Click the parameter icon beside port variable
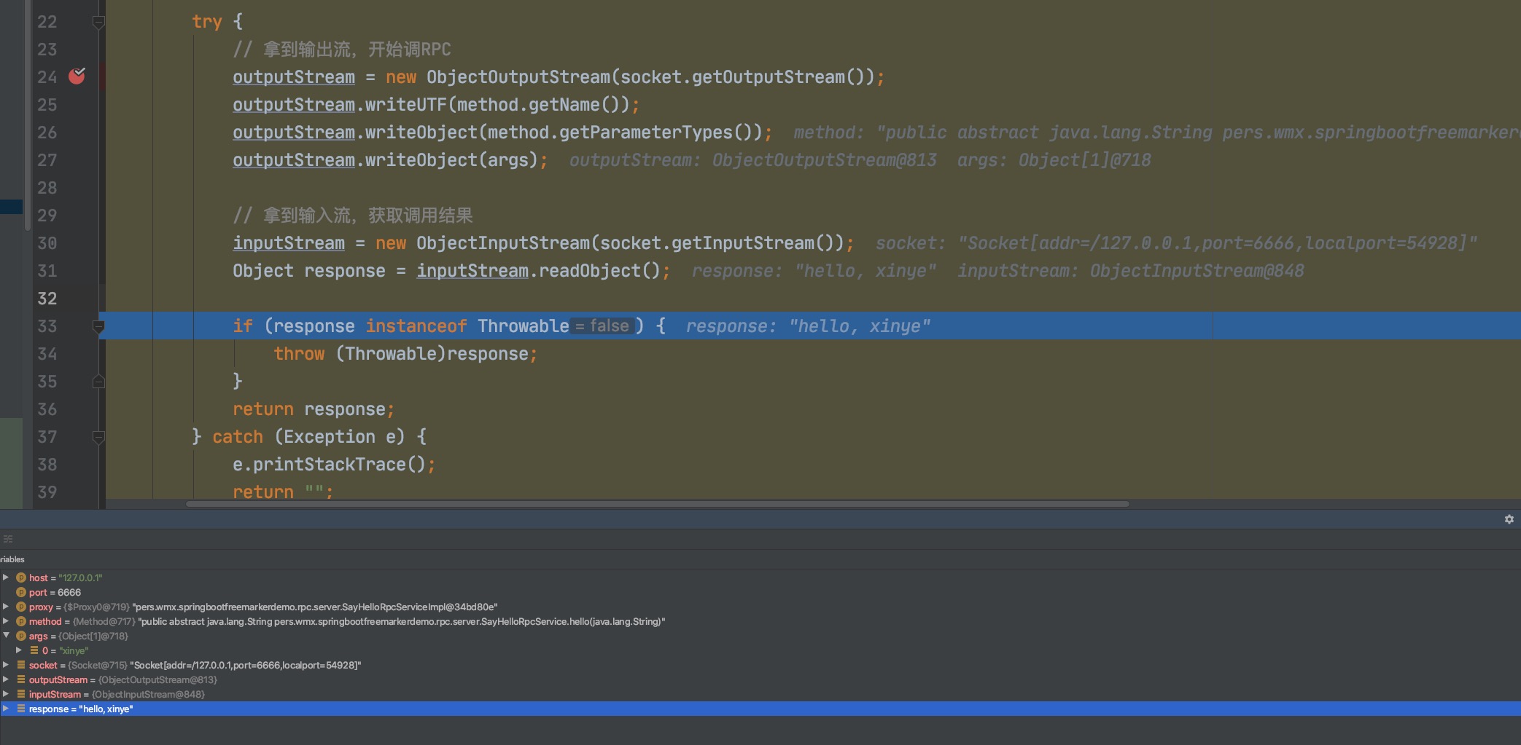The width and height of the screenshot is (1521, 745). point(21,592)
